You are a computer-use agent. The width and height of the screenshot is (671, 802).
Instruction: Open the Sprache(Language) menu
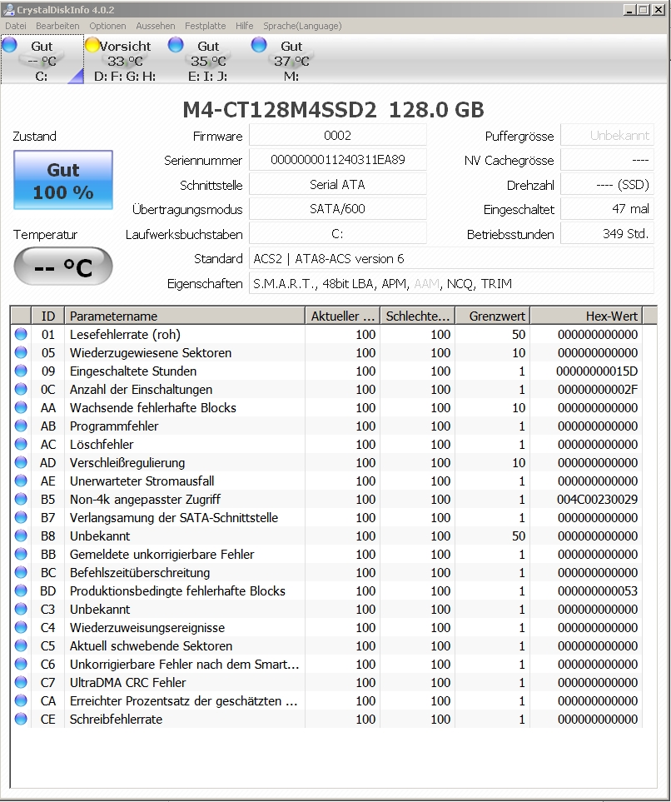point(302,26)
